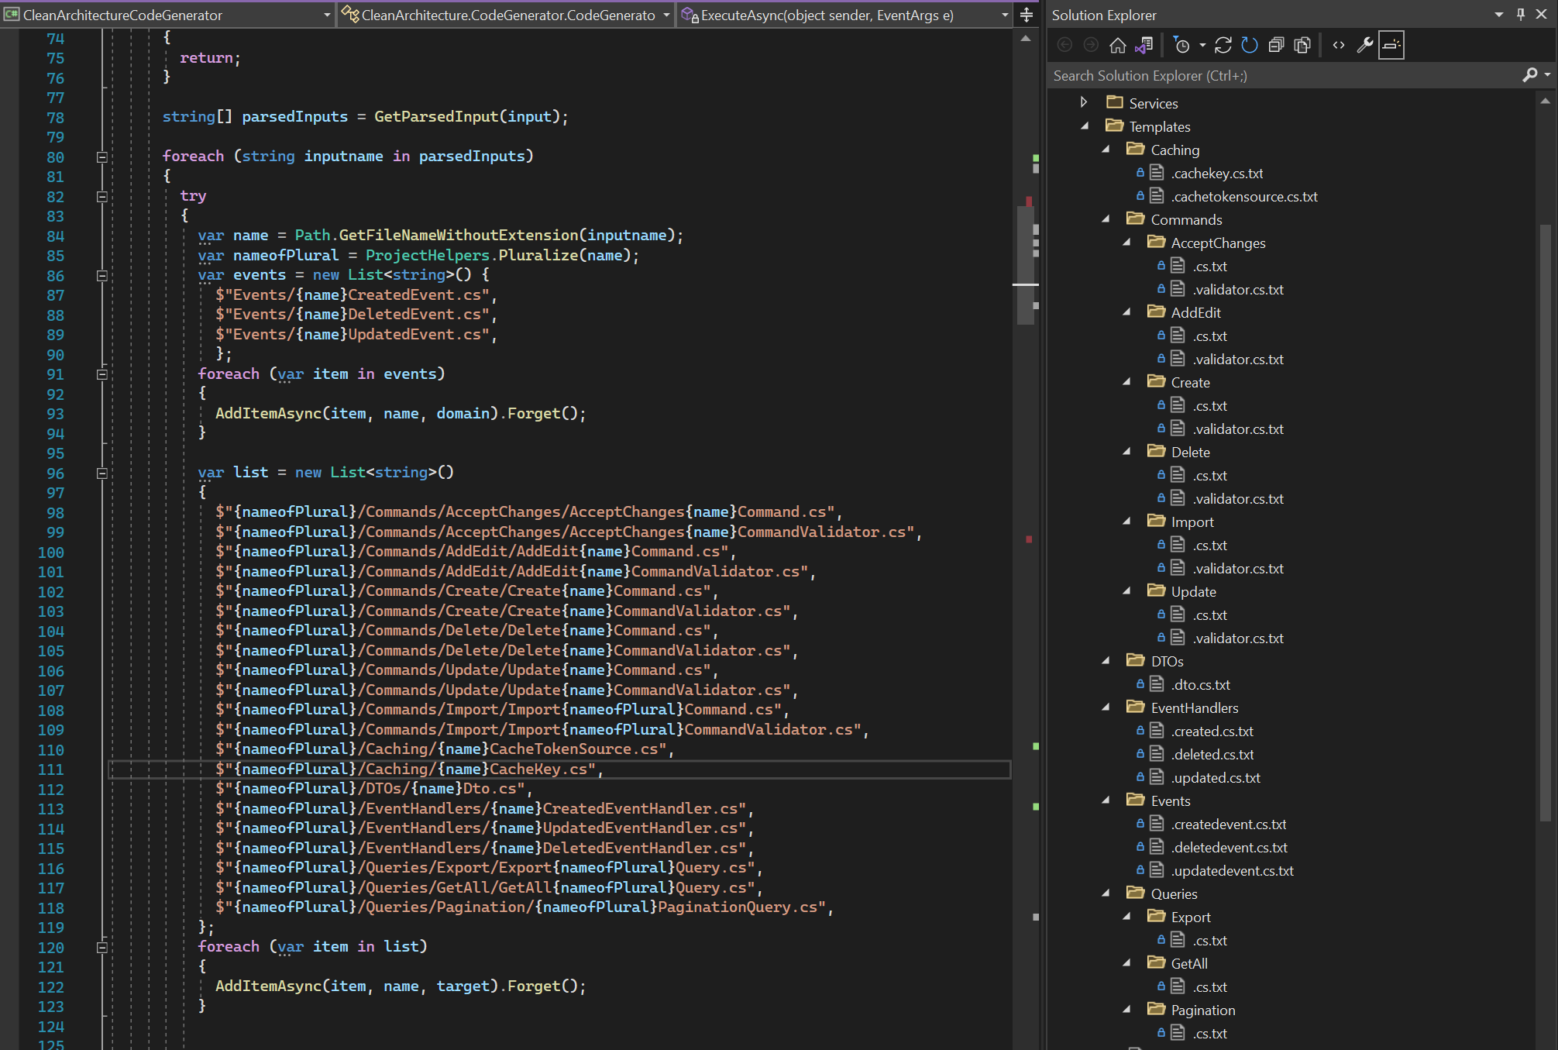Screen dimensions: 1558x1050
Task: Click the Pending Changes Filter clock icon
Action: (x=1181, y=46)
